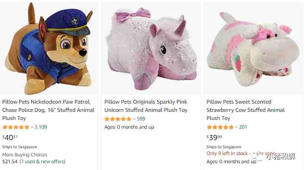Click the $21.54 buying choices price

tap(10, 161)
